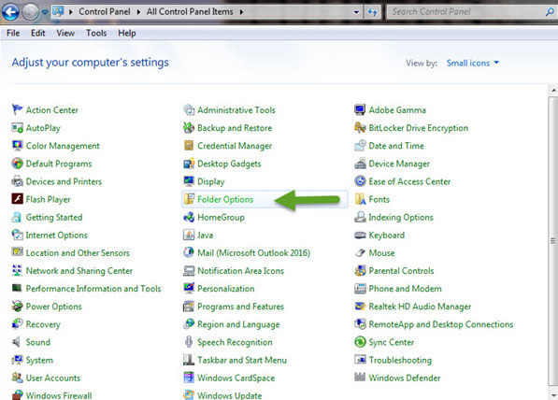558x400 pixels.
Task: Open the Personalization link
Action: tap(226, 288)
